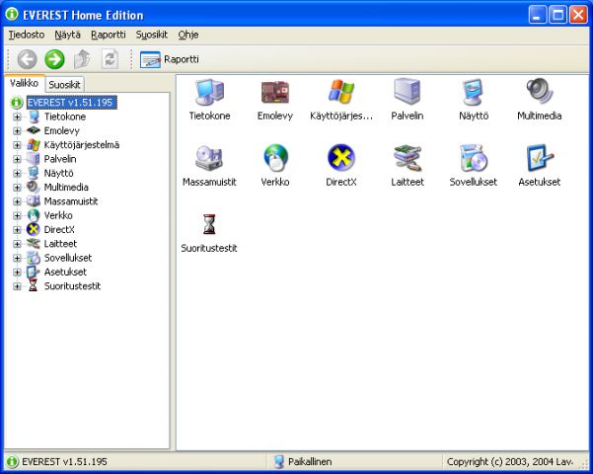Screen dimensions: 593x474
Task: Expand the Suoritustestit tree node
Action: (17, 286)
